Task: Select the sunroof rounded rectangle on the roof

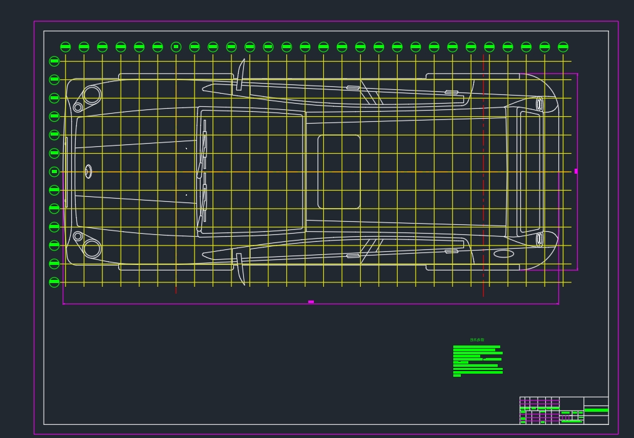Action: 339,172
